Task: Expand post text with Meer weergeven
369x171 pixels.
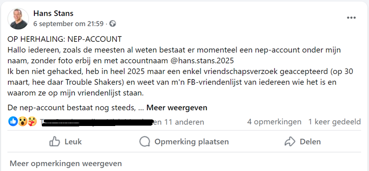Action: [x=177, y=108]
